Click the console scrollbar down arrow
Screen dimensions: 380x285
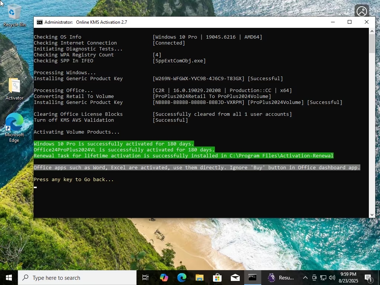pyautogui.click(x=372, y=214)
